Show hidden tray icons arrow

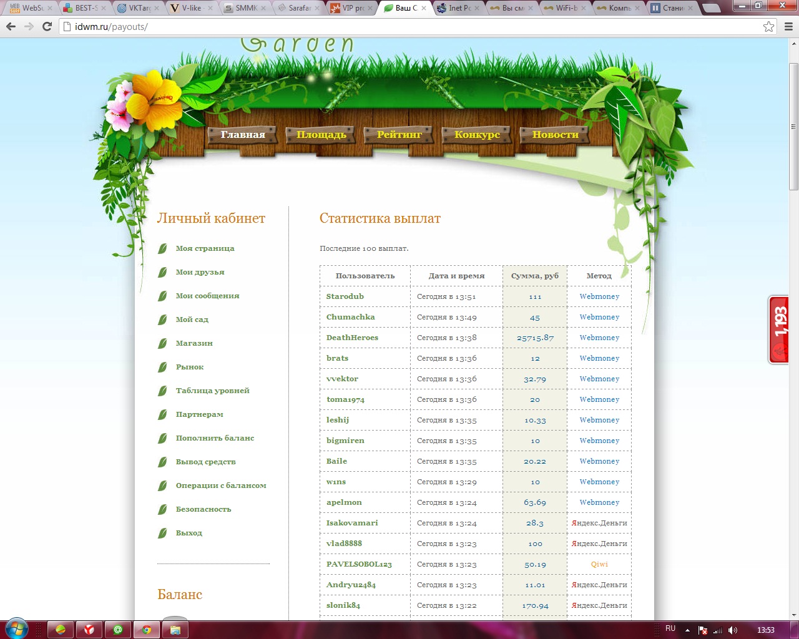click(687, 630)
